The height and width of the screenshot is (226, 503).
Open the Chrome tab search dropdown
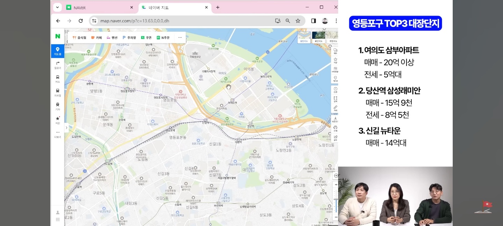point(57,7)
